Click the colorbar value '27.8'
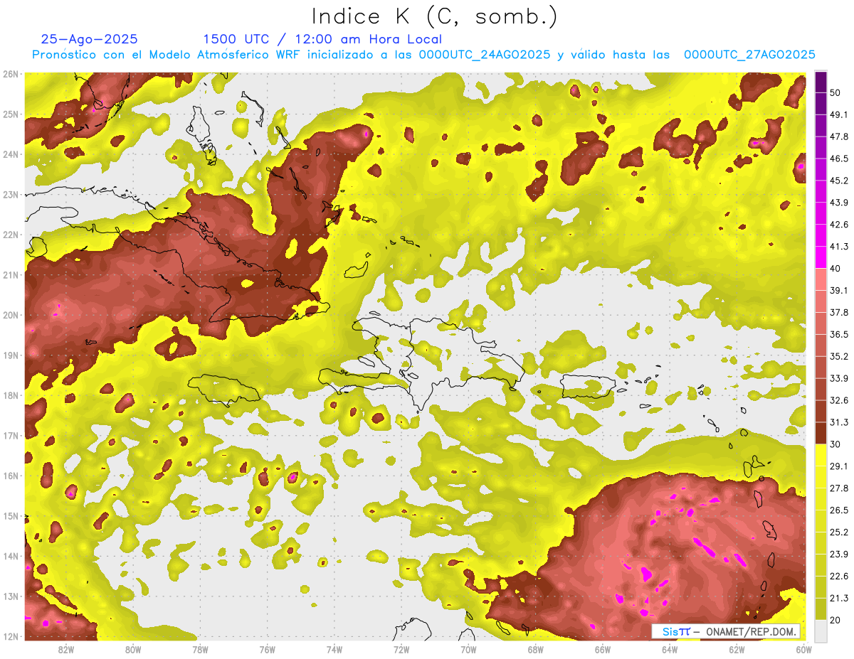The width and height of the screenshot is (854, 659). pos(838,488)
